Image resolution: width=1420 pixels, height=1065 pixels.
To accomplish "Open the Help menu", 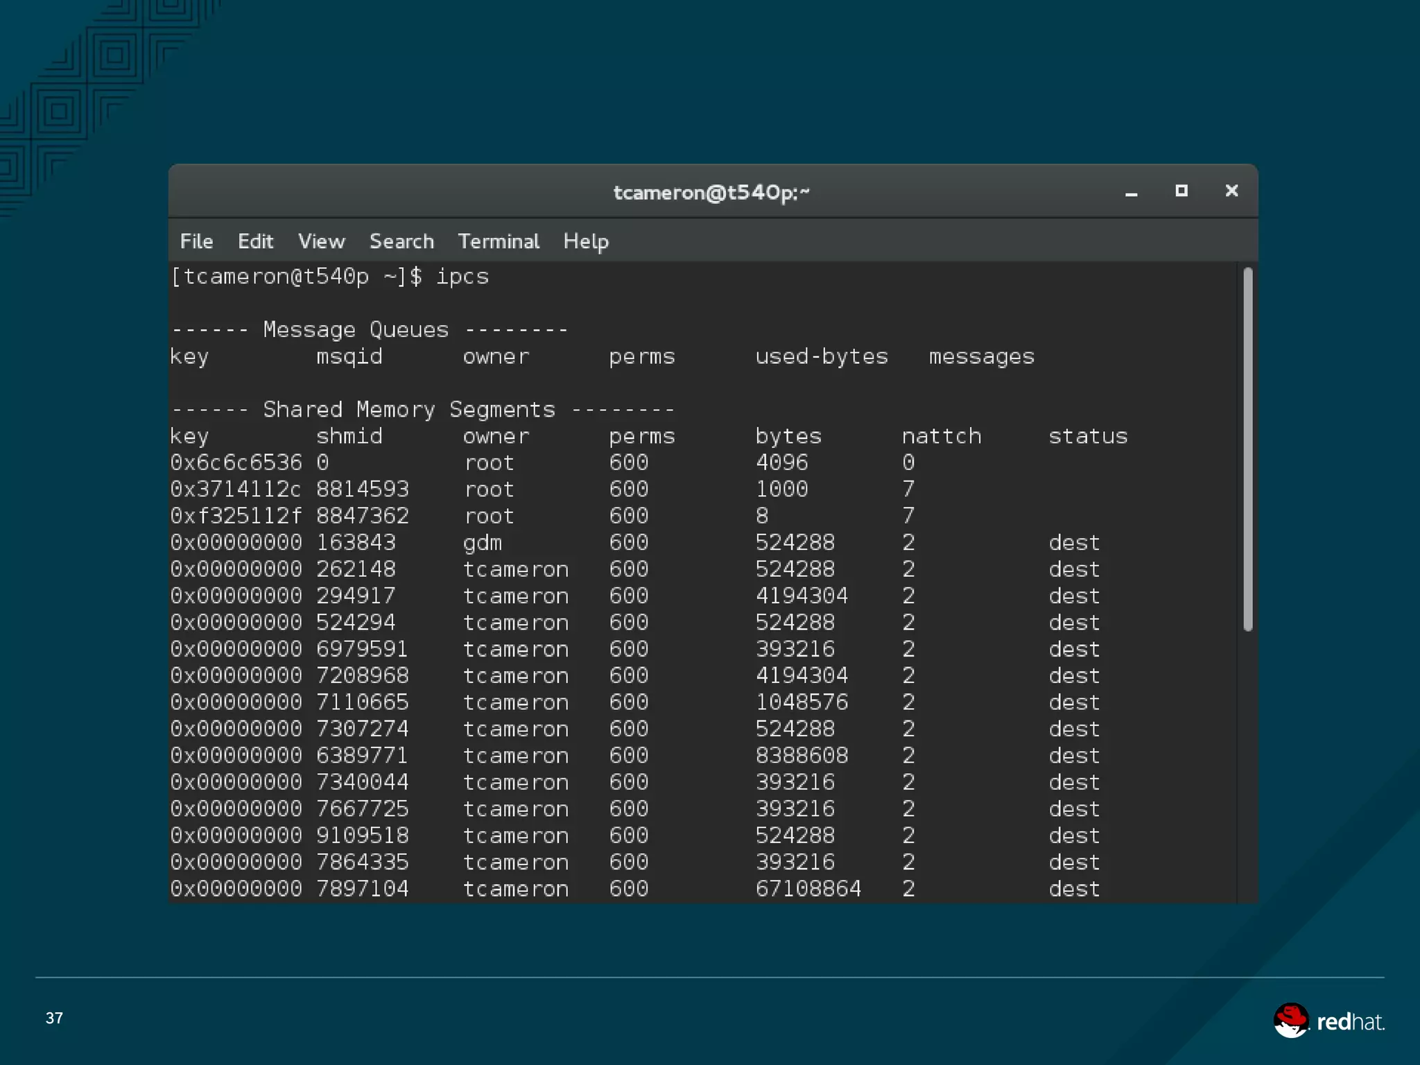I will pos(586,241).
